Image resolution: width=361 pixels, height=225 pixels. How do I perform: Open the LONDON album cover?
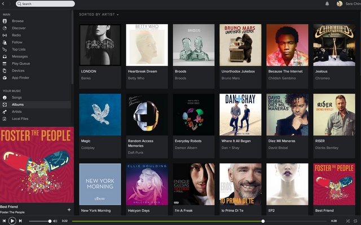pos(100,45)
